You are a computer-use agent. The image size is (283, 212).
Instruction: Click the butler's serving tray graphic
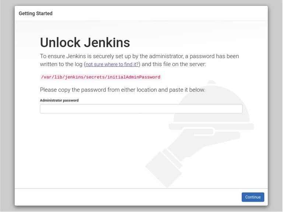(x=211, y=126)
